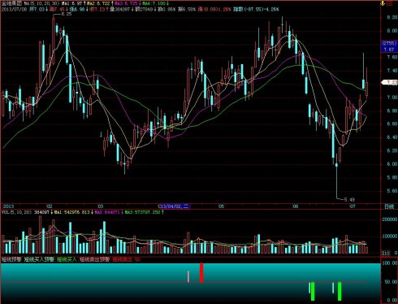This screenshot has width=398, height=304.
Task: Click the blue 7.67 price tag on axis
Action: (x=389, y=50)
